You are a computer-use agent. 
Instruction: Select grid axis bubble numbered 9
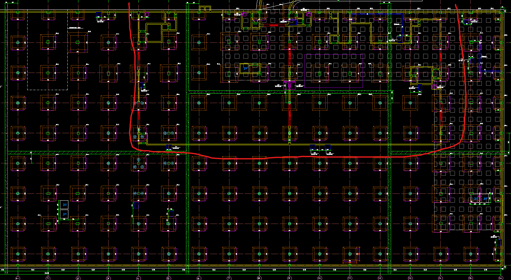click(289, 278)
